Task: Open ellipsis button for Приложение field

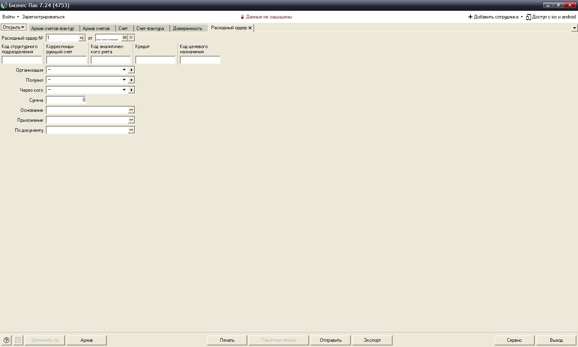Action: (x=131, y=120)
